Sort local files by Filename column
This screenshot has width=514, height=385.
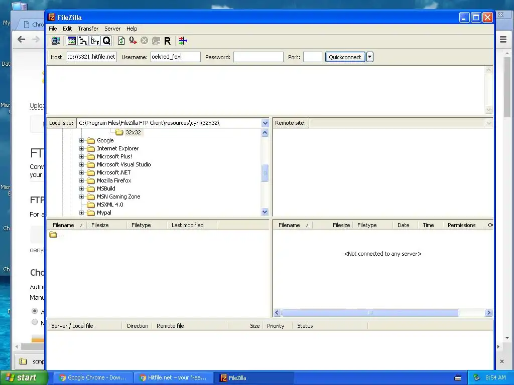coord(67,225)
